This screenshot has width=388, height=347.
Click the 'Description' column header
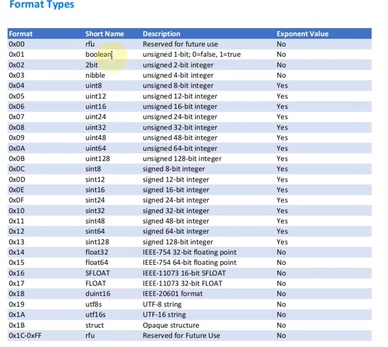[x=161, y=34]
